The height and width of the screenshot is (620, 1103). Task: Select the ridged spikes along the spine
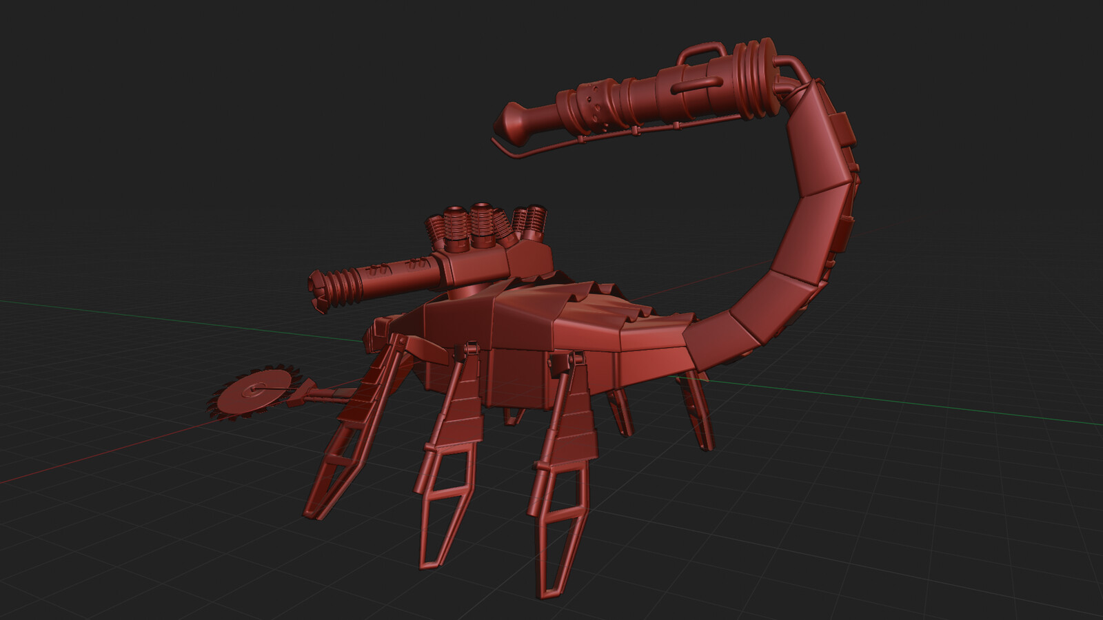pos(607,296)
